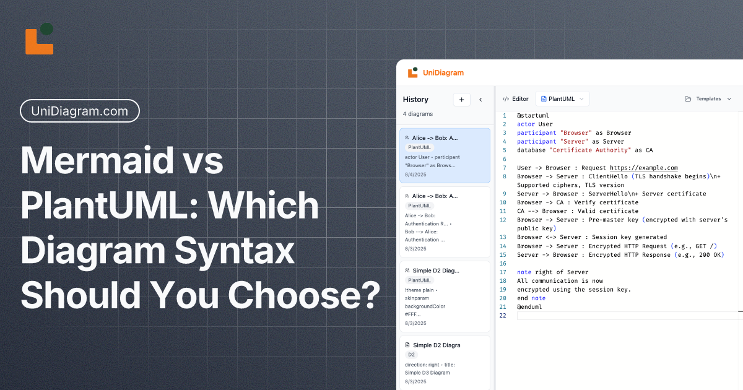Click the orange logo icon in the app header

point(412,72)
